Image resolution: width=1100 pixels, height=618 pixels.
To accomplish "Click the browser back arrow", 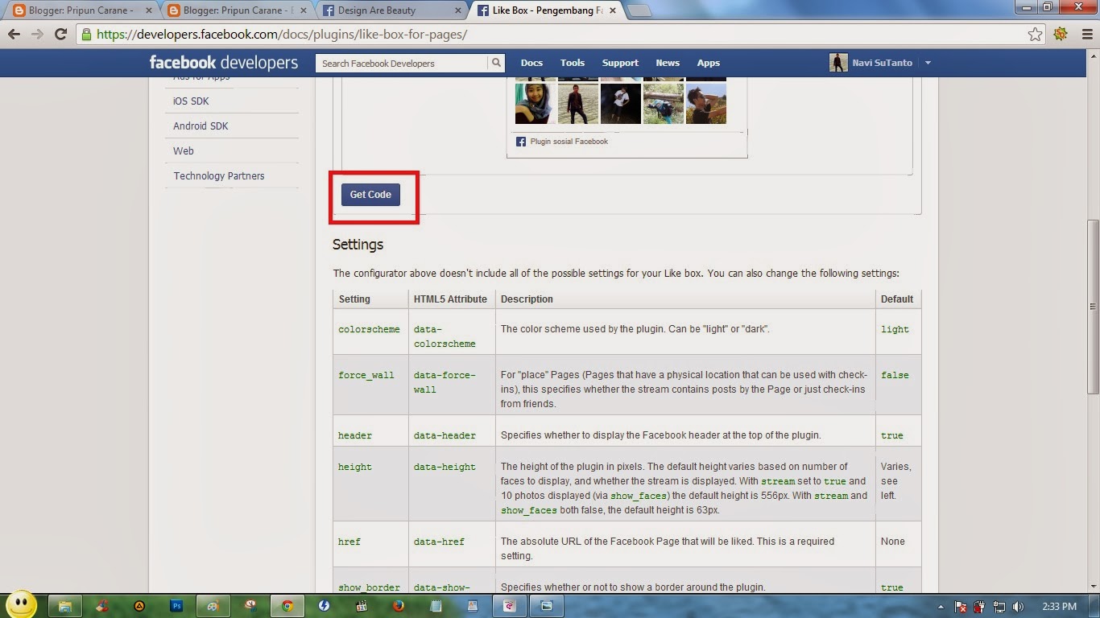I will click(x=14, y=34).
